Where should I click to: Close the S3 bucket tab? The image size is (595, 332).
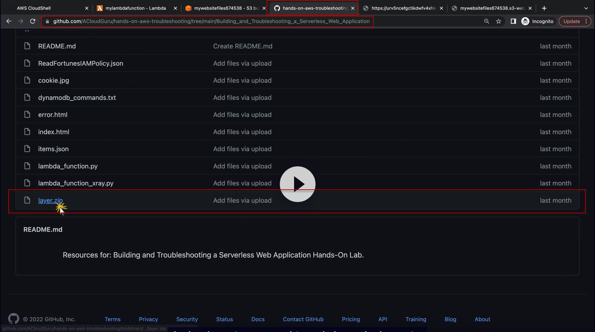pos(264,8)
